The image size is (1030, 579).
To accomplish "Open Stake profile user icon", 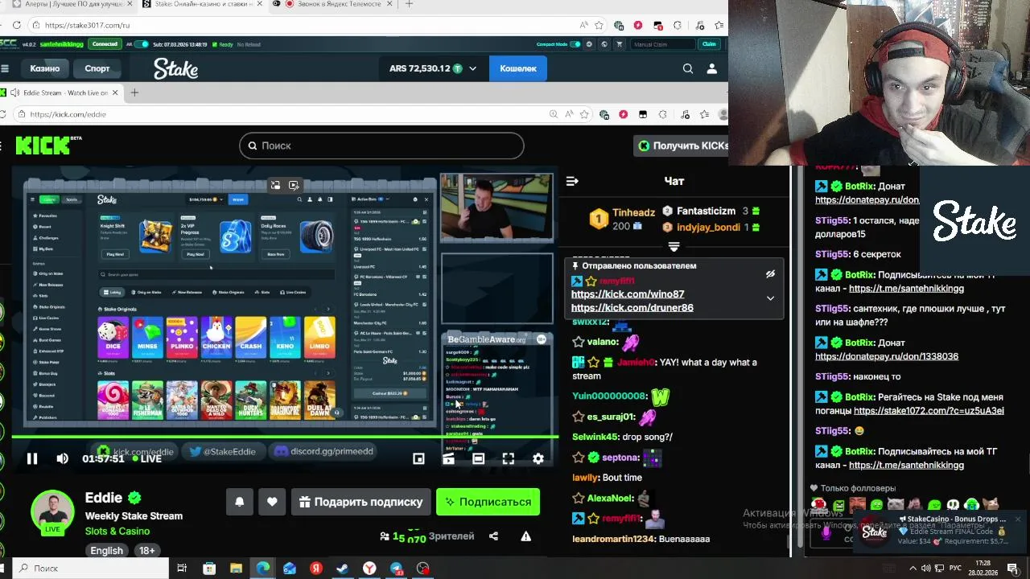I will tap(711, 69).
